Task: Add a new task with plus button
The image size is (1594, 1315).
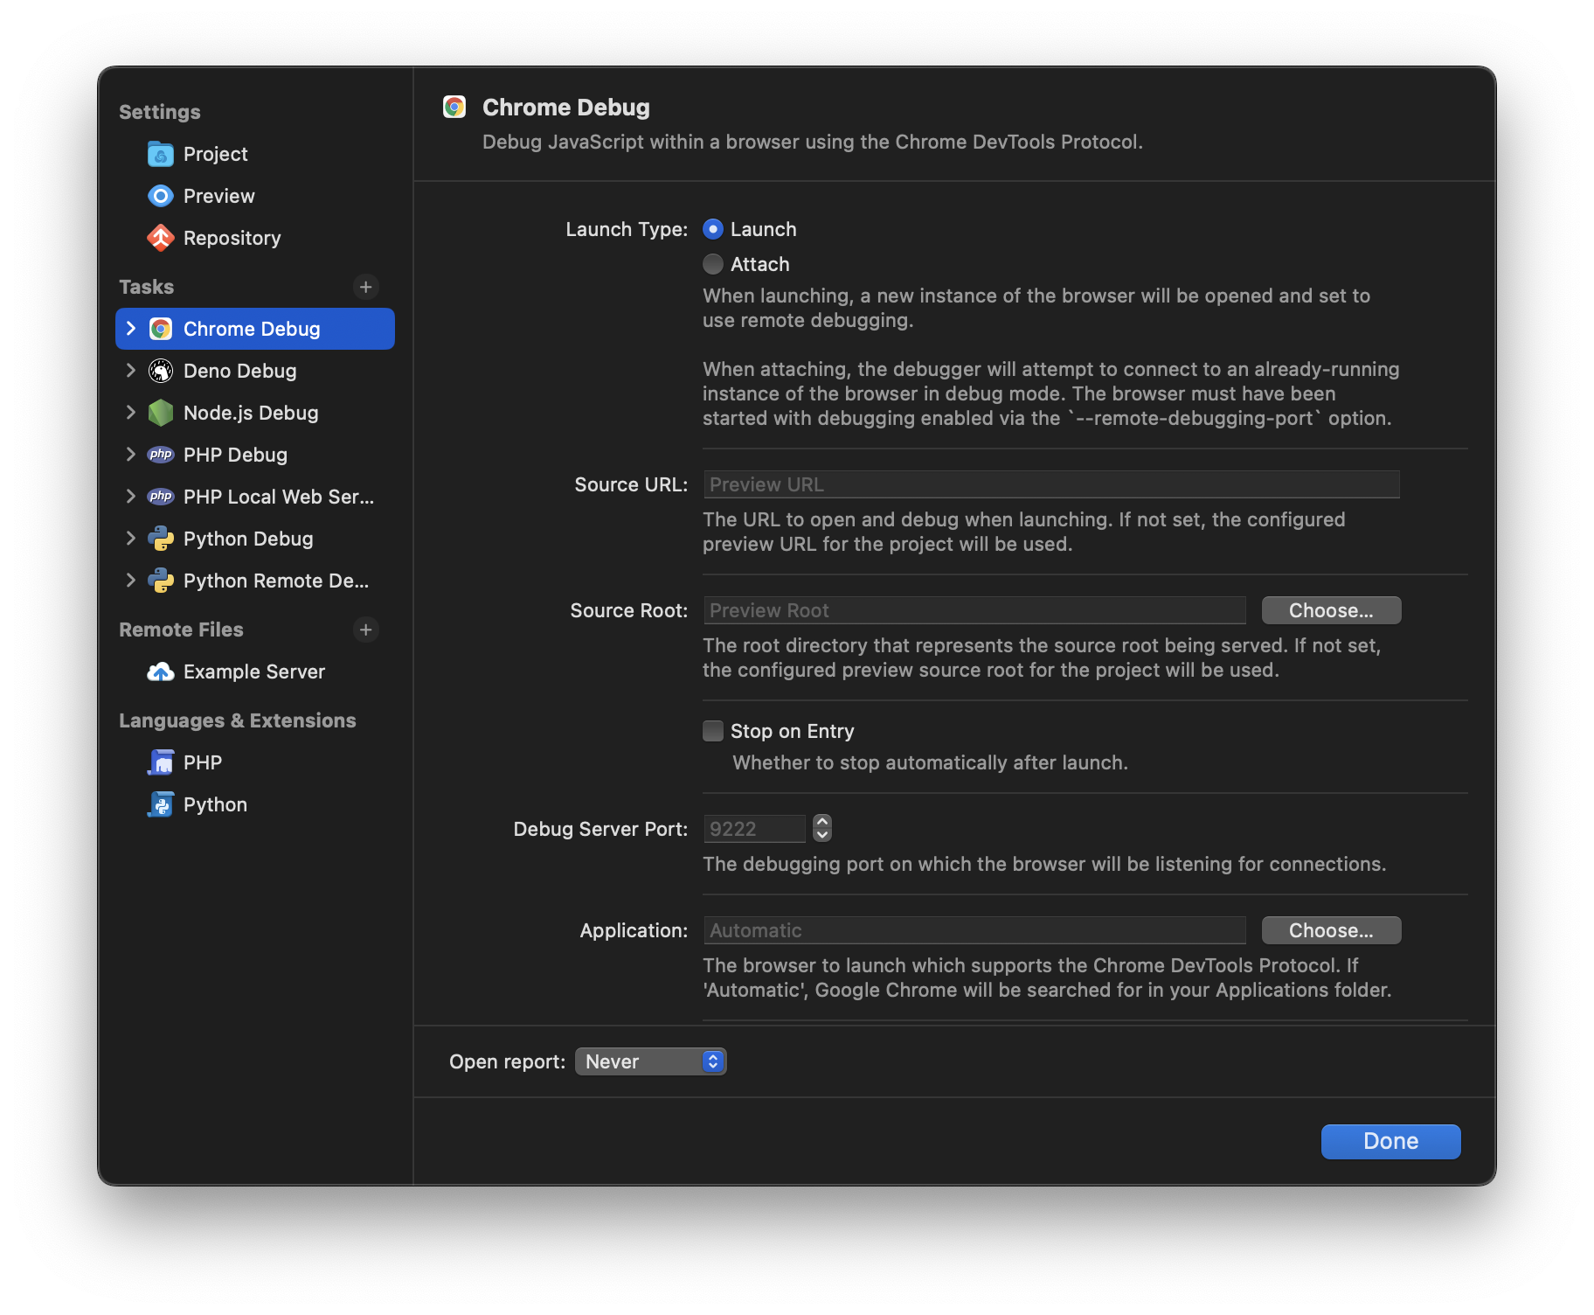Action: point(366,287)
